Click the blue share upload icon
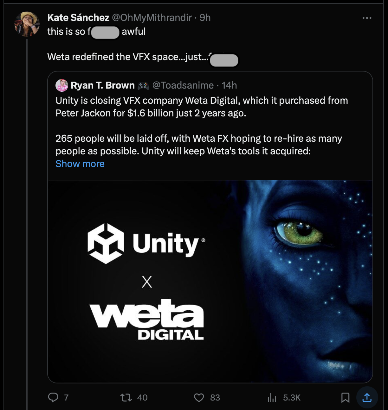 click(367, 398)
